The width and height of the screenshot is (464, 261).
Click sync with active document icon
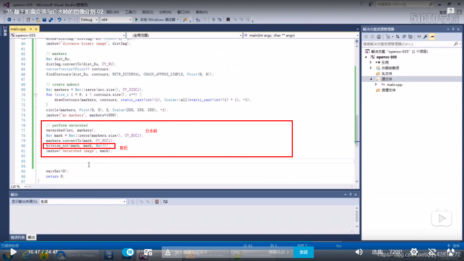398,36
